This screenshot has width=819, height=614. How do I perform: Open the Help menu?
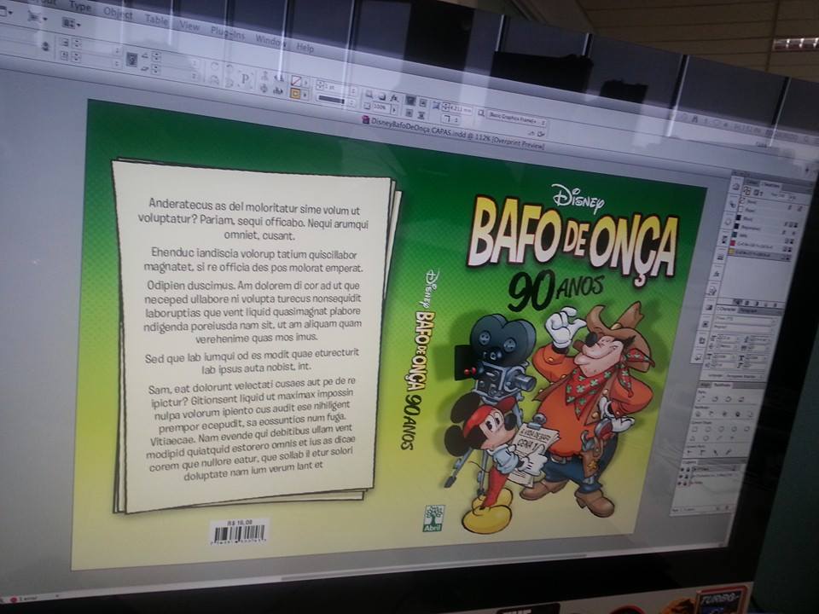(x=305, y=48)
